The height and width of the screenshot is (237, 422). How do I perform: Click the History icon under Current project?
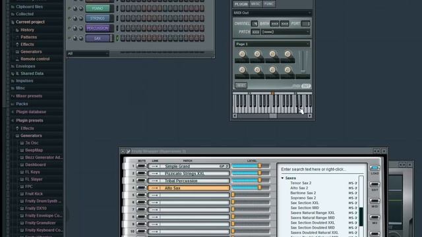click(x=17, y=30)
